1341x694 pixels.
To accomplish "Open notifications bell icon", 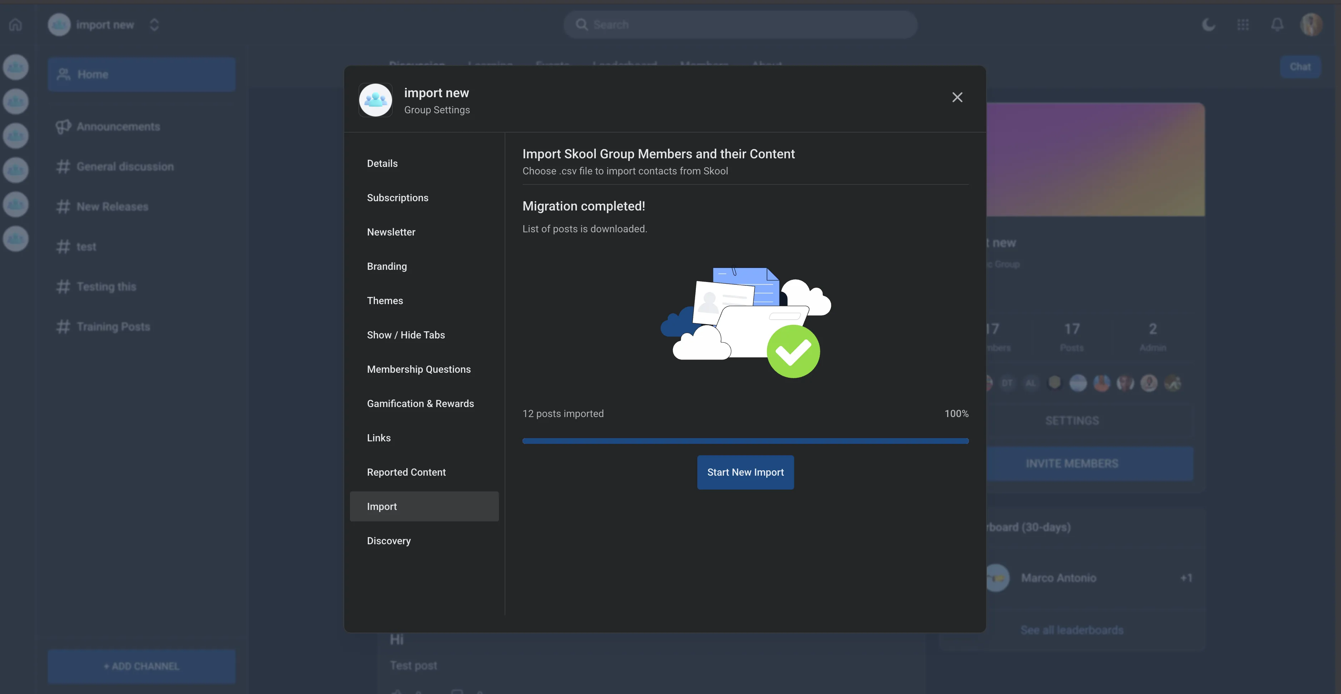I will [x=1277, y=24].
